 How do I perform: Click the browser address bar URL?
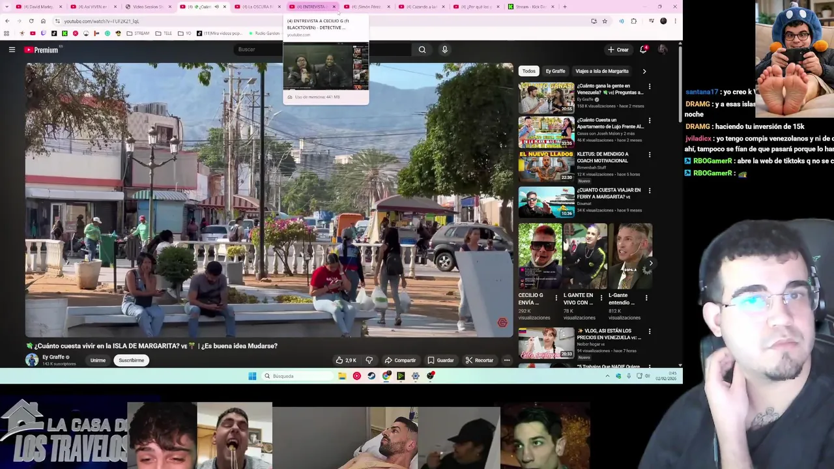(x=101, y=21)
